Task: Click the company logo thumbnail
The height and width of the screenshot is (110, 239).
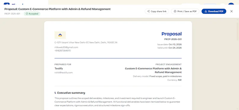Action: tap(60, 35)
